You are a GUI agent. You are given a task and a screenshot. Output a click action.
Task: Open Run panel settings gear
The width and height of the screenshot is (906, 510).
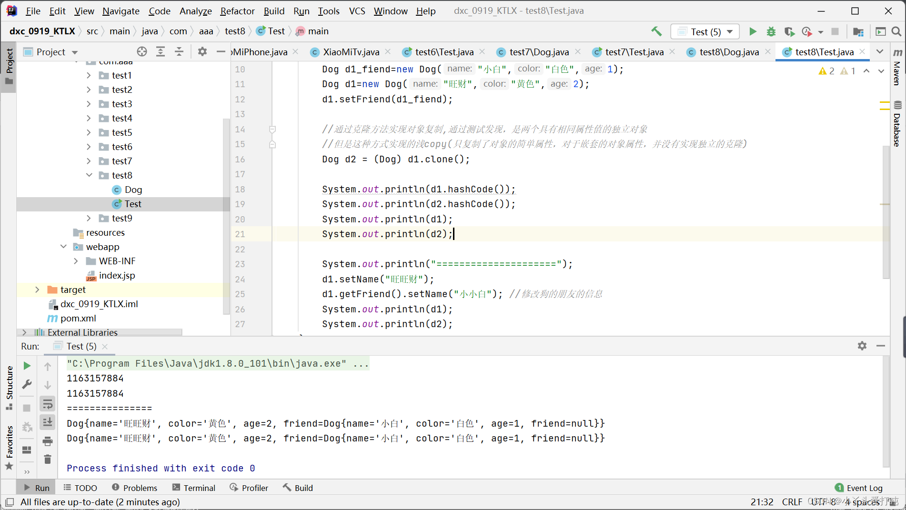862,346
